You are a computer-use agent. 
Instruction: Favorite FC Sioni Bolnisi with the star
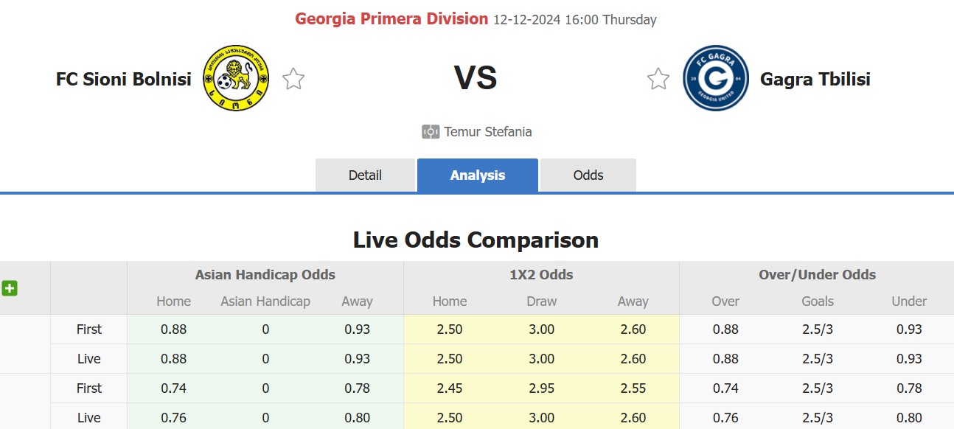click(x=293, y=79)
